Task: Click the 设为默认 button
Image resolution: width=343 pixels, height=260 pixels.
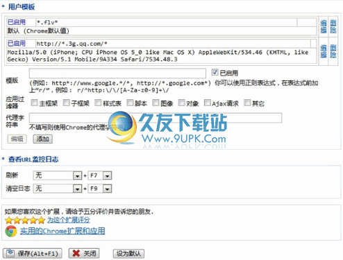Action: click(x=128, y=254)
